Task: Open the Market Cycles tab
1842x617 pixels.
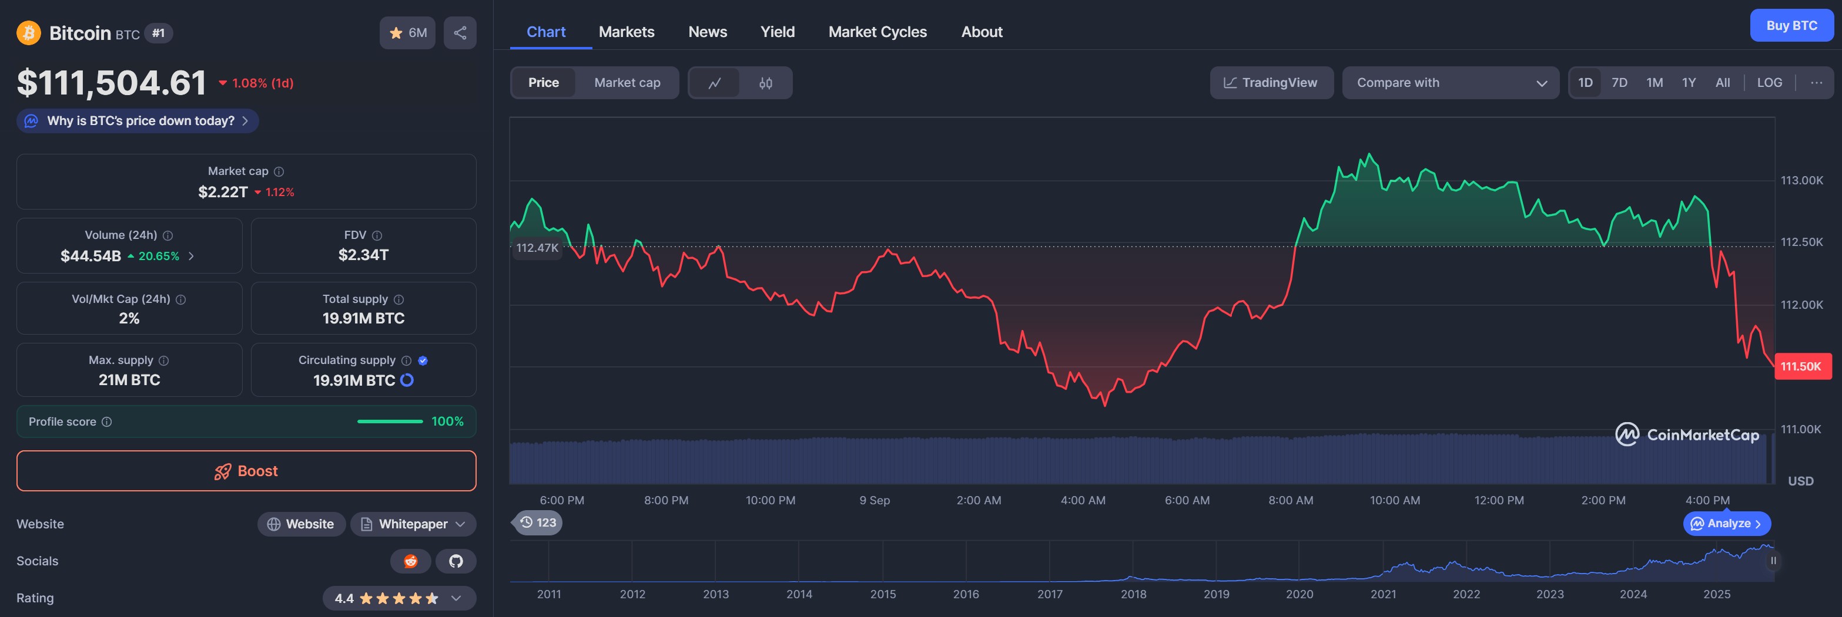Action: [x=877, y=32]
